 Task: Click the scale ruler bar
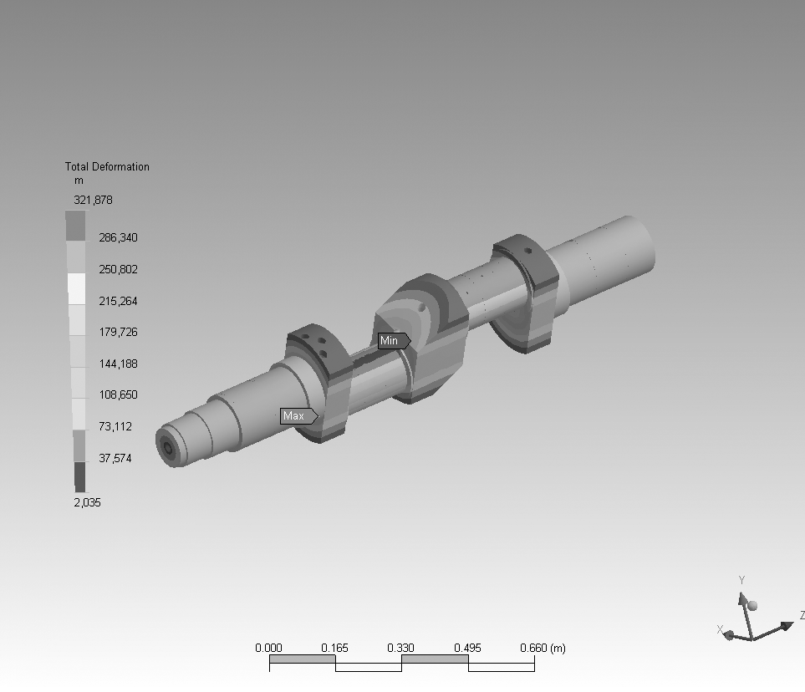pos(402,663)
